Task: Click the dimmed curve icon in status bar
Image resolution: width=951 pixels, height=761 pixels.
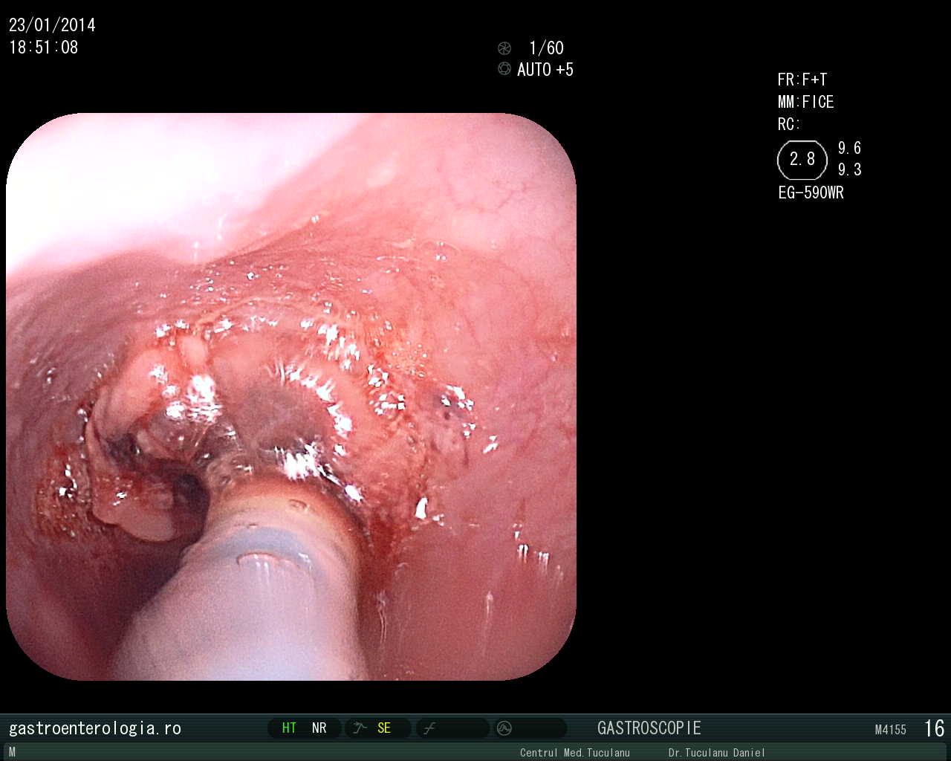Action: (429, 729)
